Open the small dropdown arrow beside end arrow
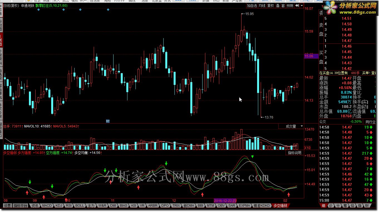 (302, 6)
